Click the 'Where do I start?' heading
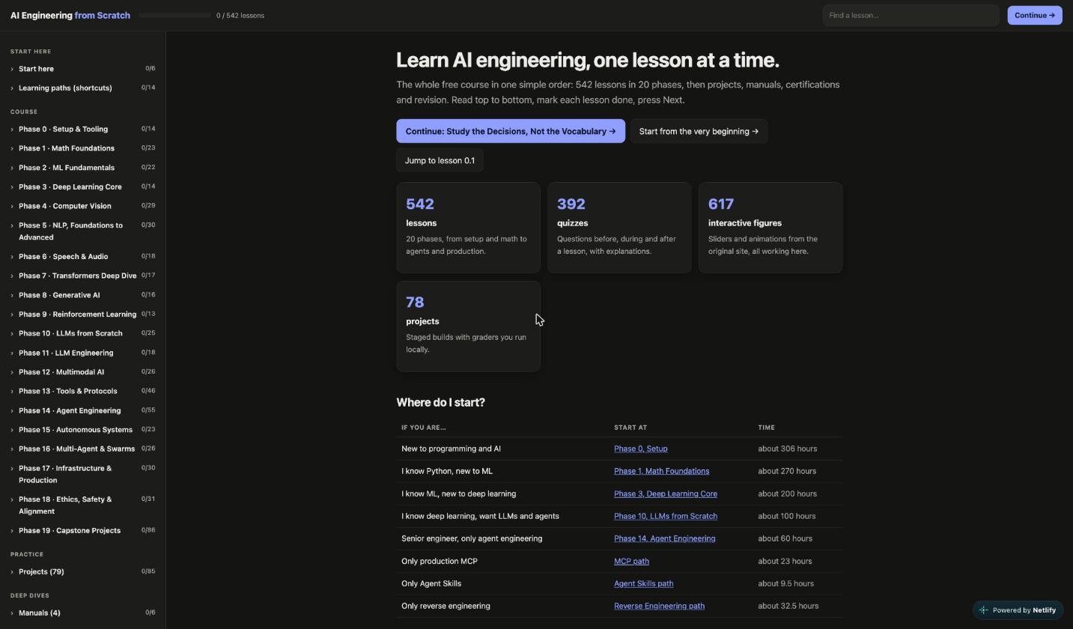This screenshot has width=1073, height=629. click(x=440, y=403)
